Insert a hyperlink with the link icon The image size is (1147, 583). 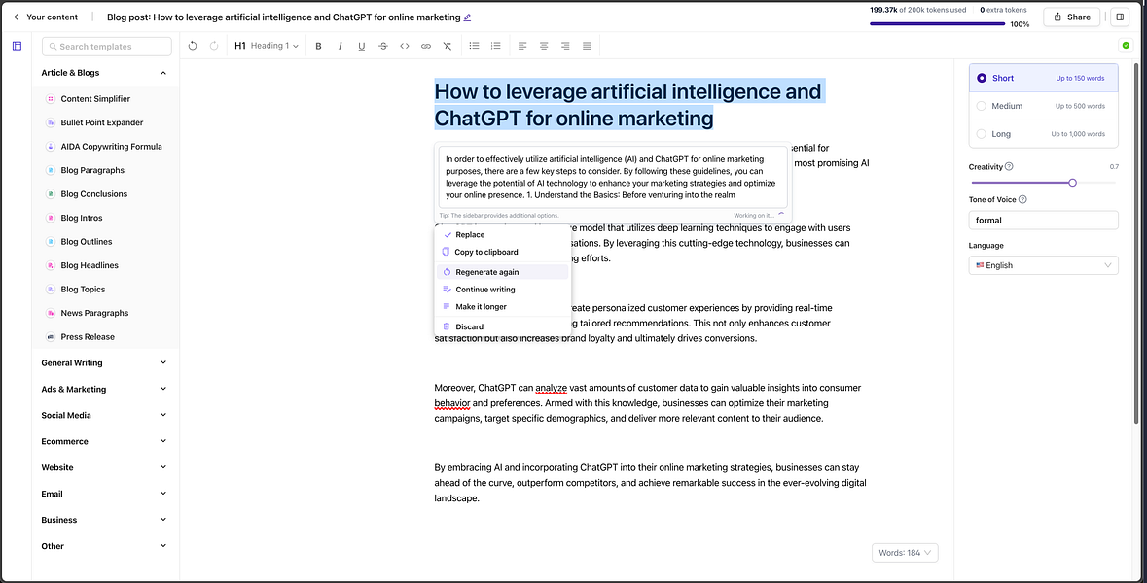(426, 46)
